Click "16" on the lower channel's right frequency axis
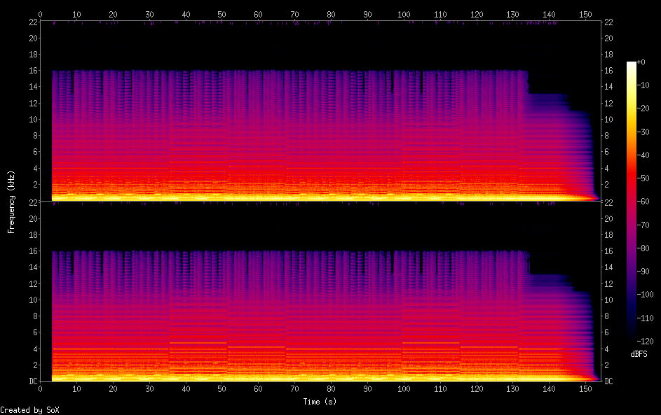Image resolution: width=661 pixels, height=415 pixels. (608, 251)
